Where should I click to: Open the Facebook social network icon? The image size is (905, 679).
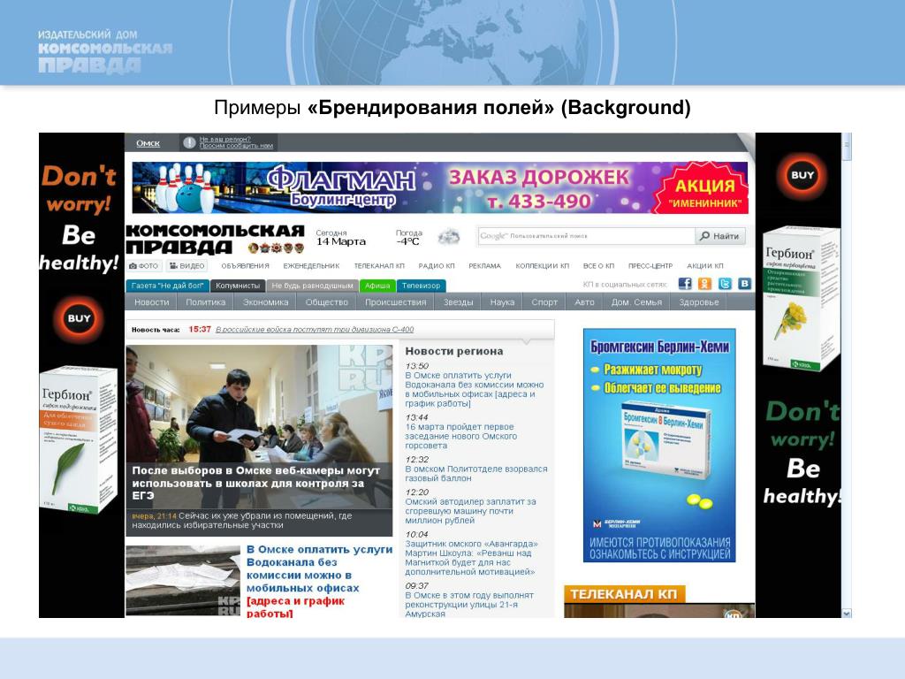coord(685,284)
